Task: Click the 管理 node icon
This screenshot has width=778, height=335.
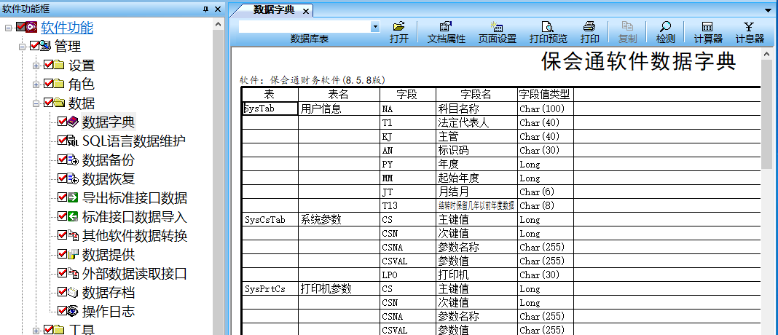Action: point(46,46)
